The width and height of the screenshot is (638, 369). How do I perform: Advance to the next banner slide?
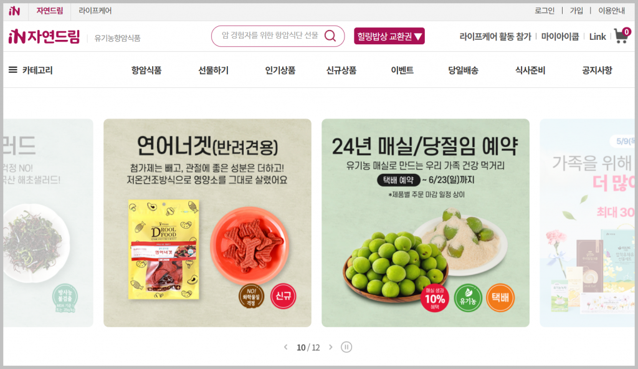(x=330, y=347)
